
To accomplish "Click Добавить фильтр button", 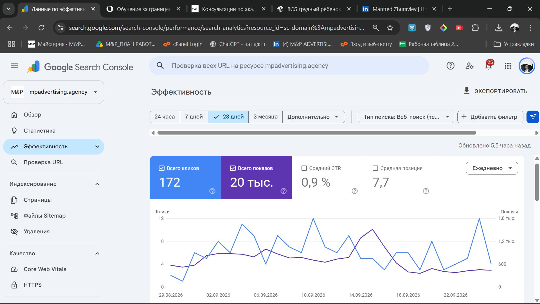I will tap(490, 117).
